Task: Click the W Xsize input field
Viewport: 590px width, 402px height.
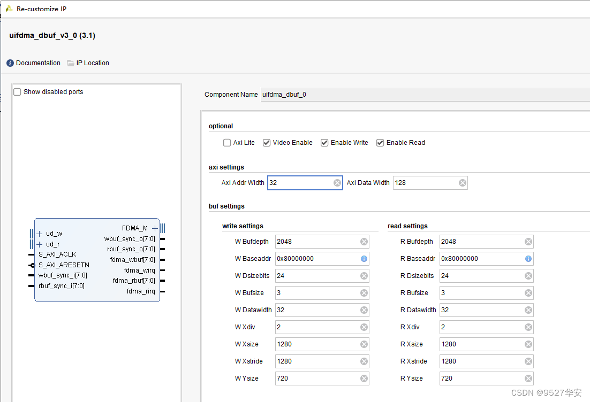Action: point(317,344)
